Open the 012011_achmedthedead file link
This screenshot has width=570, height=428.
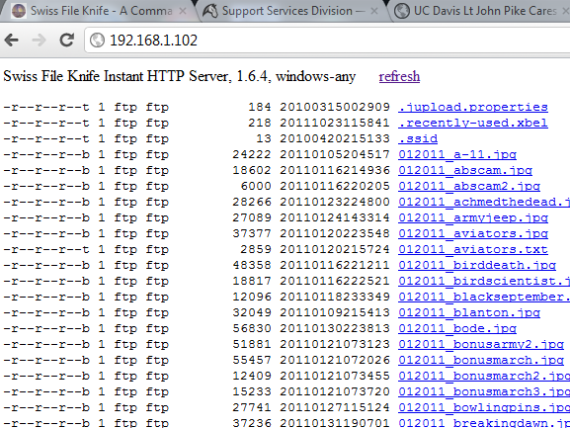click(x=484, y=202)
